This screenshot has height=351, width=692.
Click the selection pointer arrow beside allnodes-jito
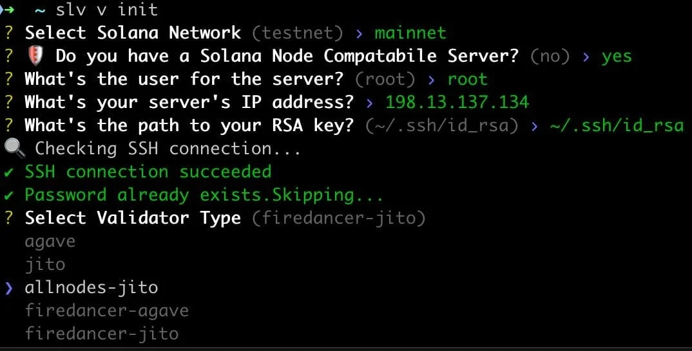(9, 288)
